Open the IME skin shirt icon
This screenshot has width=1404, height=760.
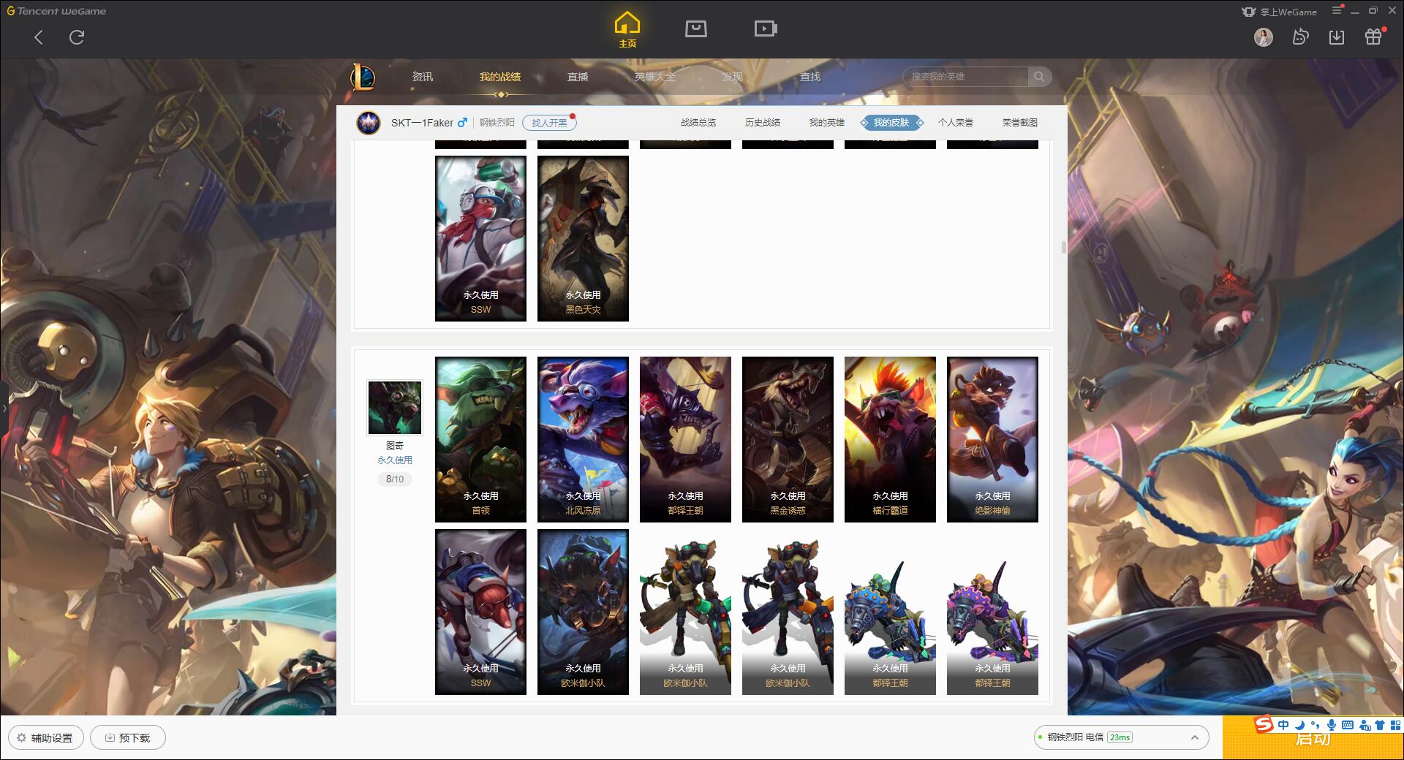[x=1380, y=725]
